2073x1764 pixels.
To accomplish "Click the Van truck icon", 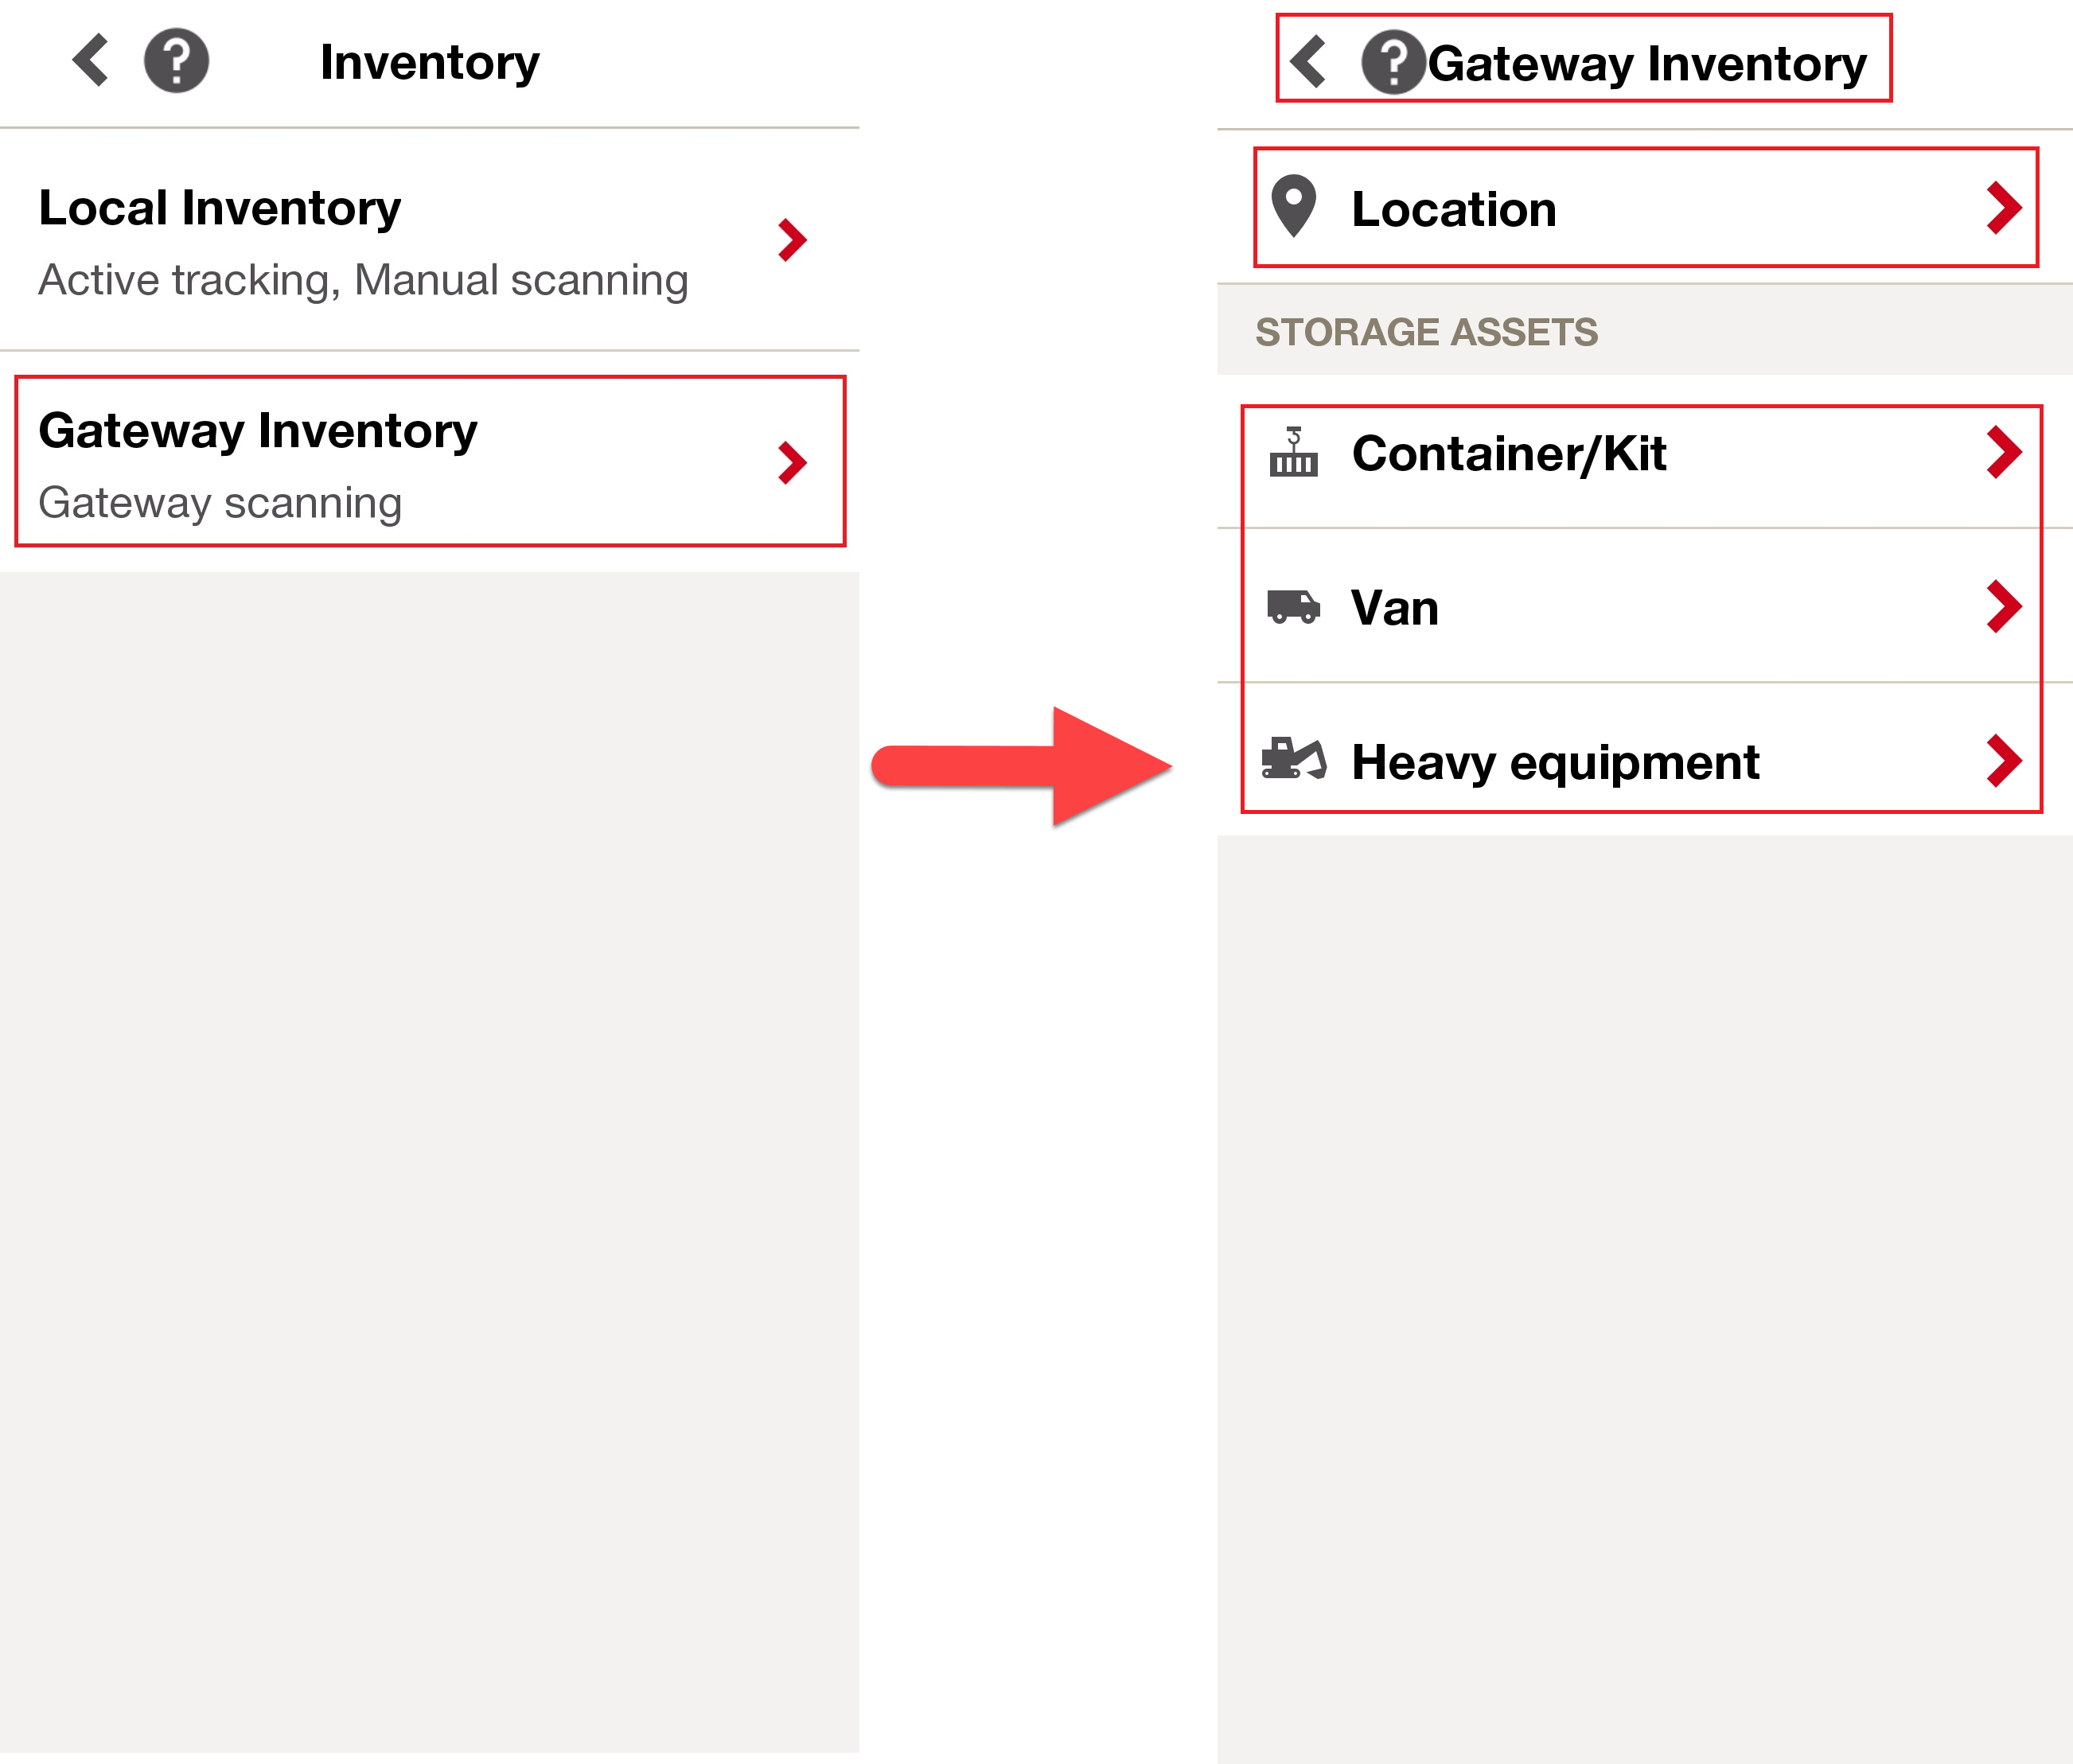I will point(1293,606).
